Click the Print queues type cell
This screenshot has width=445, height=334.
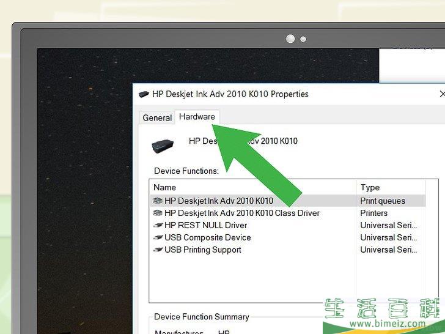[383, 201]
